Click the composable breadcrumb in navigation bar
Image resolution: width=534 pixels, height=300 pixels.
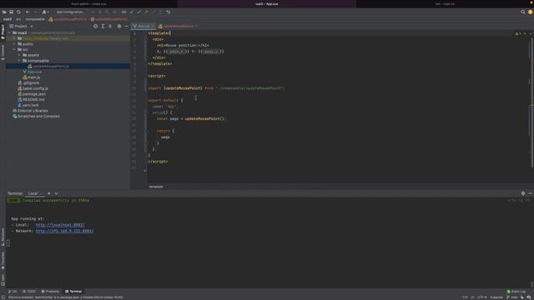35,19
